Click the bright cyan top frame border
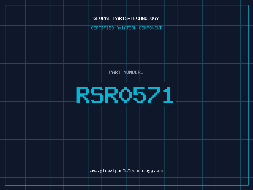 click(x=126, y=5)
